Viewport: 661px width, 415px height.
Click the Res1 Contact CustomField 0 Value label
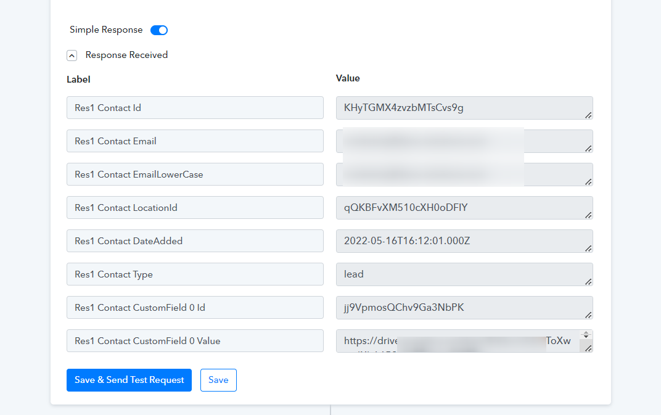point(195,341)
